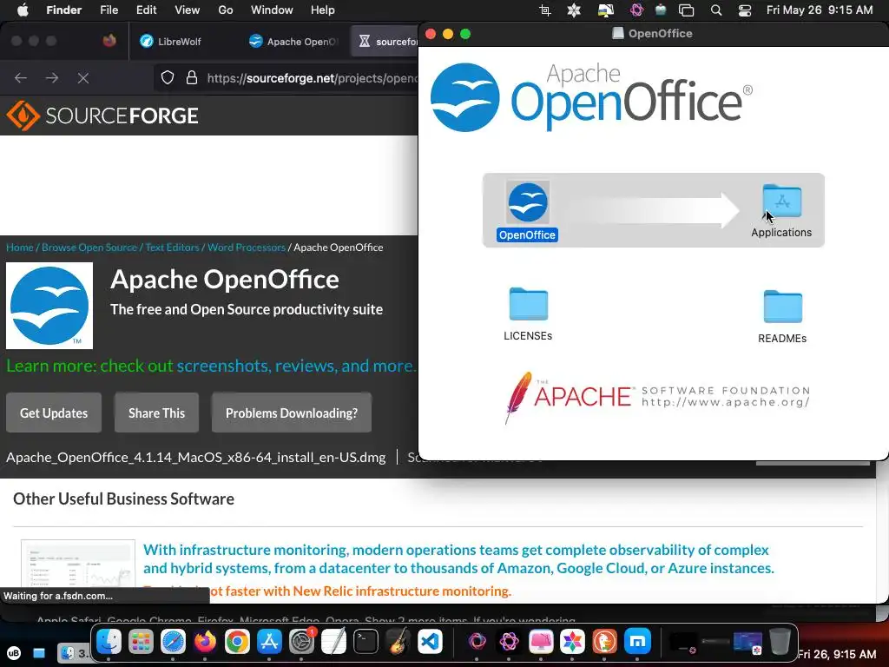Open TextEdit from the Dock
Viewport: 889px width, 667px height.
click(x=333, y=642)
